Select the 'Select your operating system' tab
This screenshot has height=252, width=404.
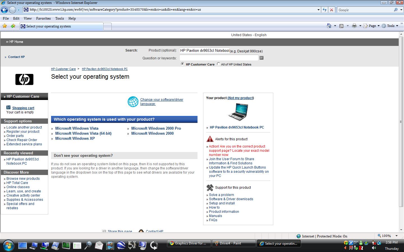coord(61,26)
